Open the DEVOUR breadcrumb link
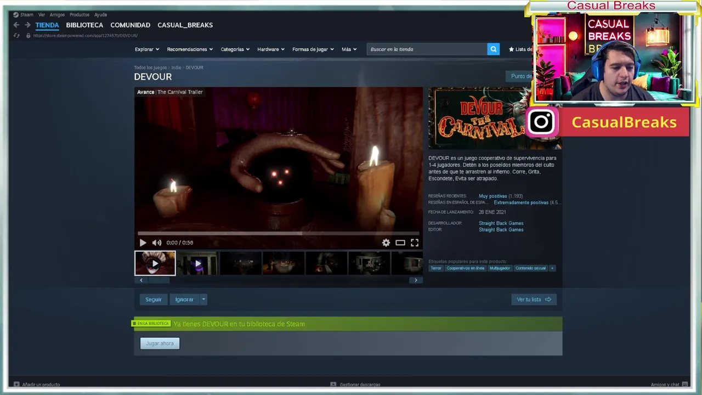This screenshot has width=702, height=395. [194, 67]
